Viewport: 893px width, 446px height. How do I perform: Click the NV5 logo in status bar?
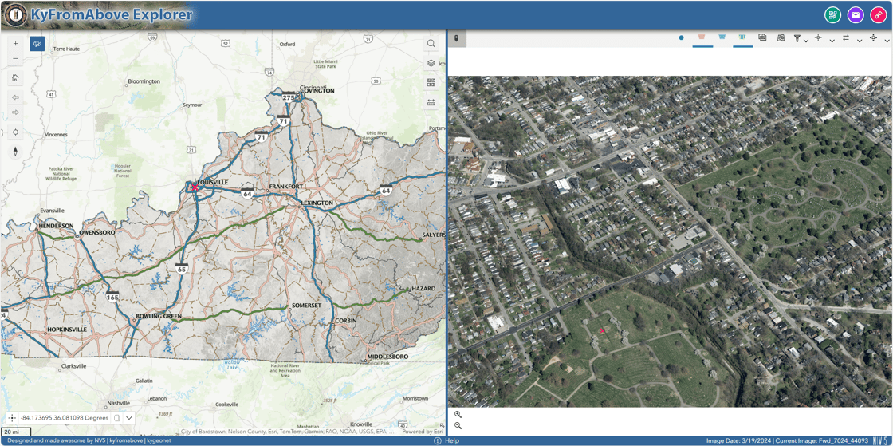pos(881,441)
